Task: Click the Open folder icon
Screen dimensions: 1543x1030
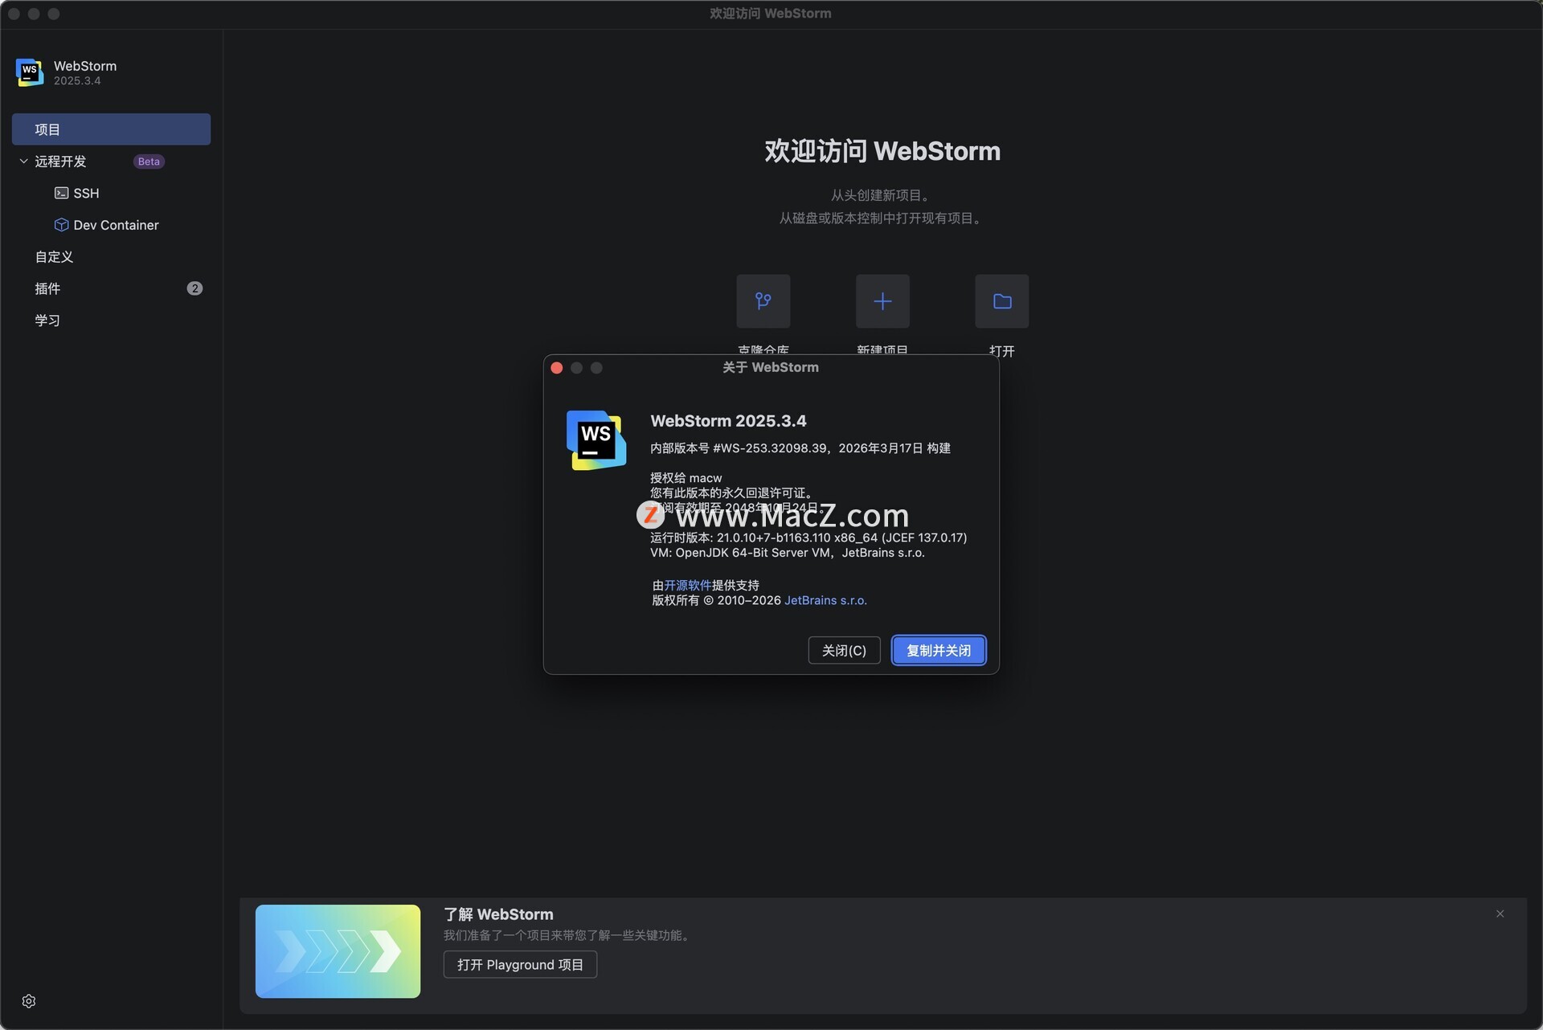Action: coord(1001,301)
